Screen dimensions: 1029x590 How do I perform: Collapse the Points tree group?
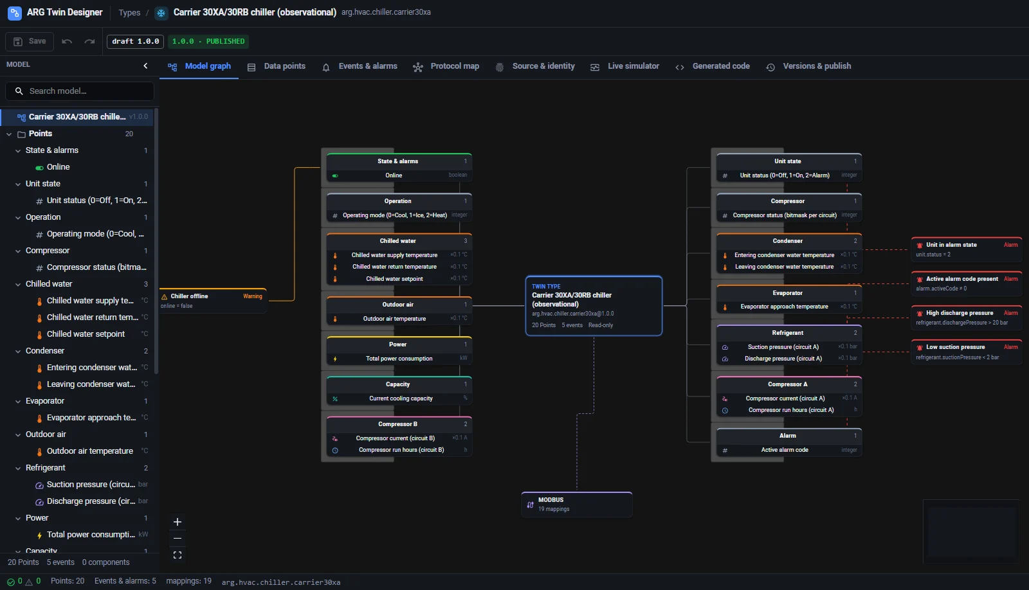tap(9, 134)
